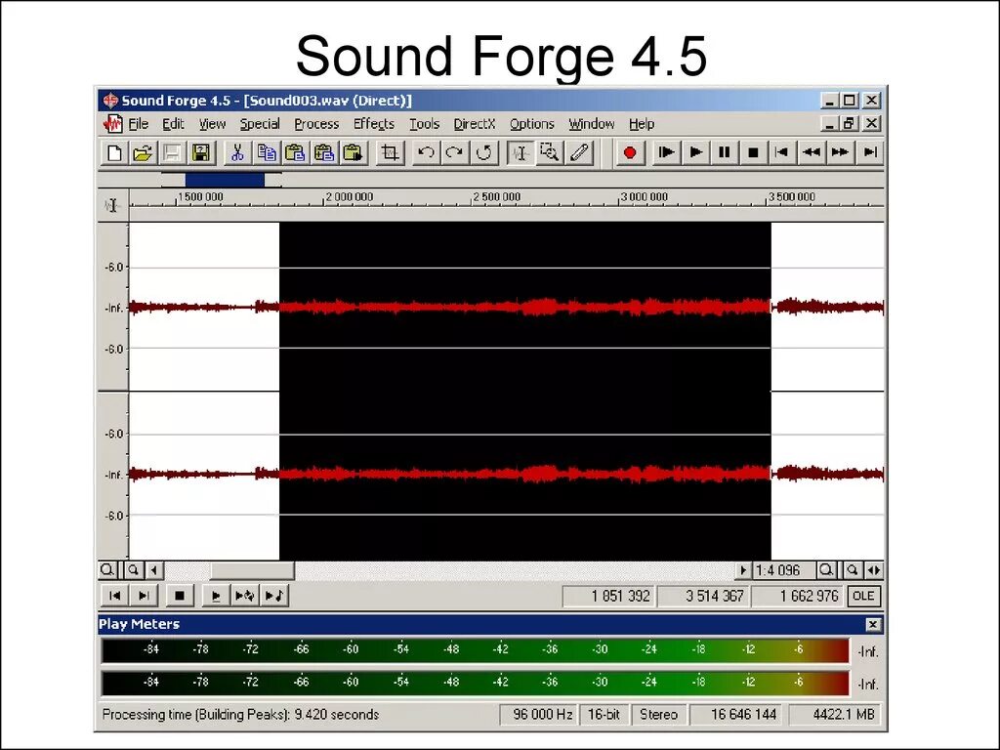Open a sound file with the folder icon
The image size is (1000, 750).
point(143,153)
